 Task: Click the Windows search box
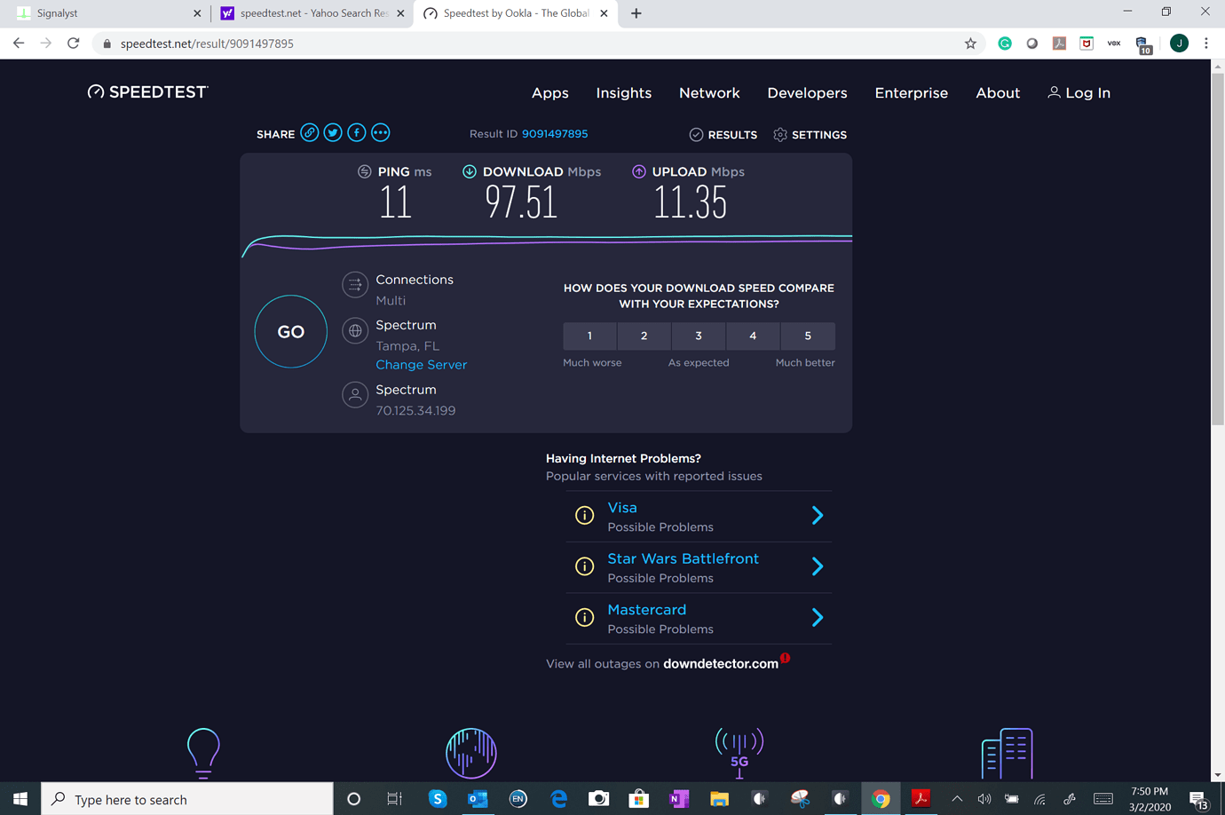187,799
